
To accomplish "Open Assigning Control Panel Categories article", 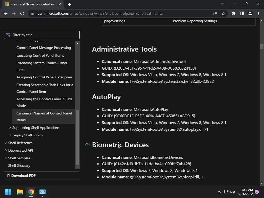I will 44,77.
